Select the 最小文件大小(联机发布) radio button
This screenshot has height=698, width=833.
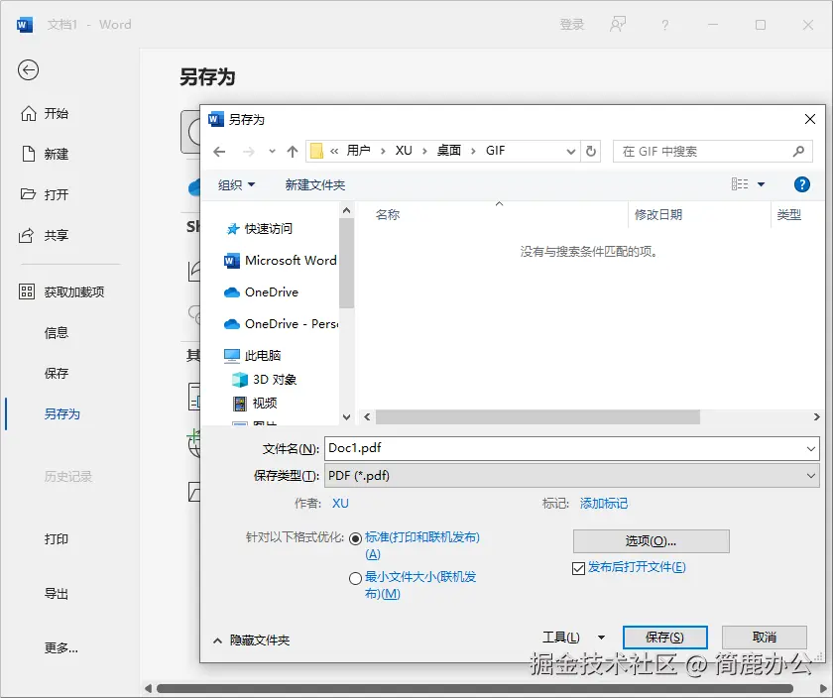point(355,578)
